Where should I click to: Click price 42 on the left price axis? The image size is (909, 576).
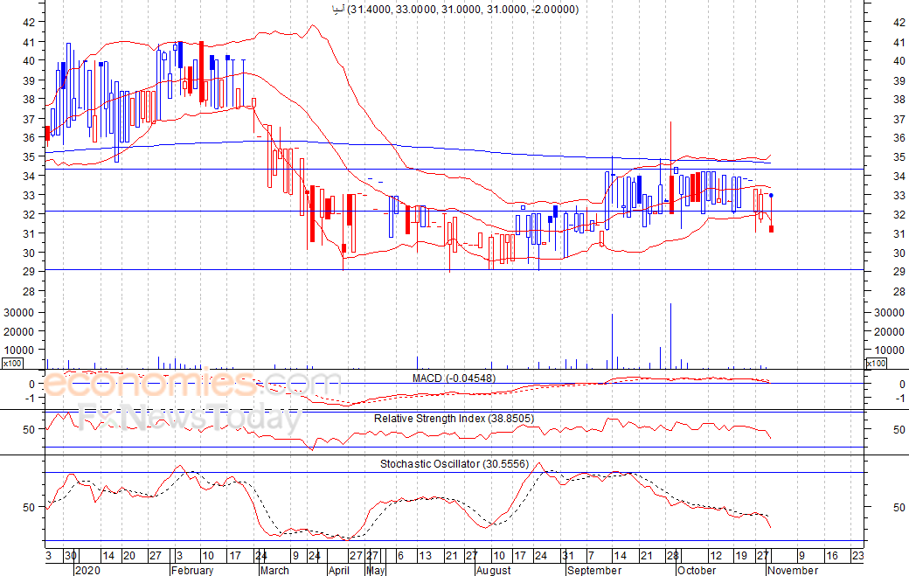point(29,22)
